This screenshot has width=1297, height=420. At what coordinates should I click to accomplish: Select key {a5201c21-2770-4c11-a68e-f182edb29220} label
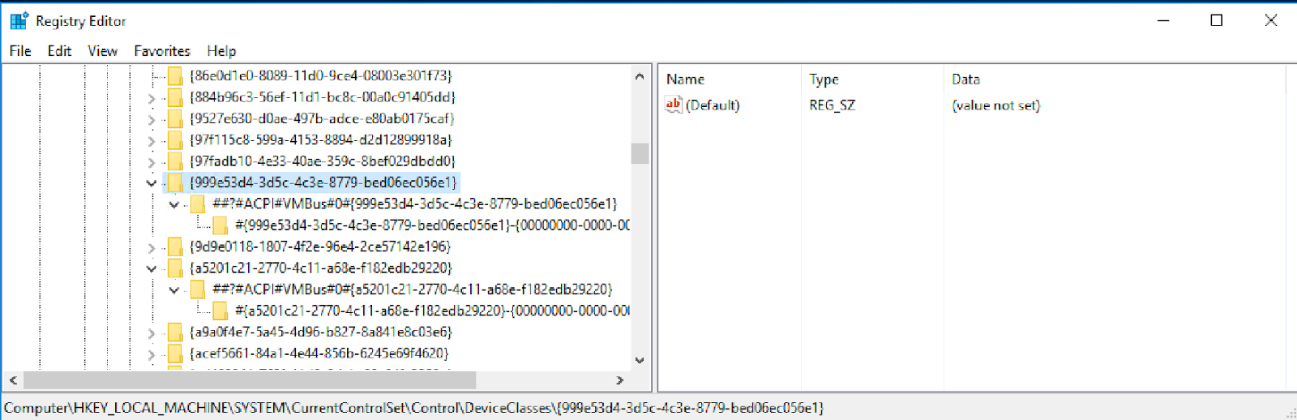coord(321,268)
